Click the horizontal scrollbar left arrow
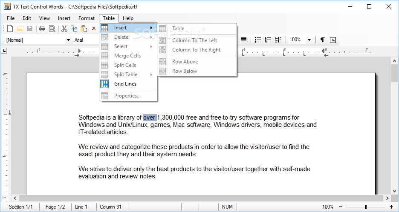Viewport: 399px width, 212px height. coord(15,198)
